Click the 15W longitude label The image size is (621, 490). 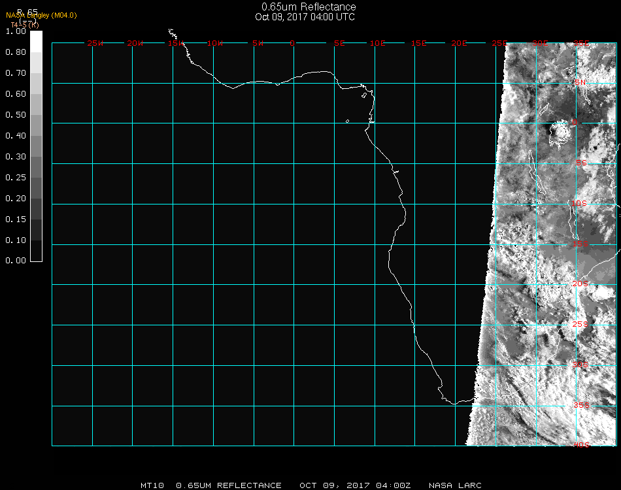[175, 43]
